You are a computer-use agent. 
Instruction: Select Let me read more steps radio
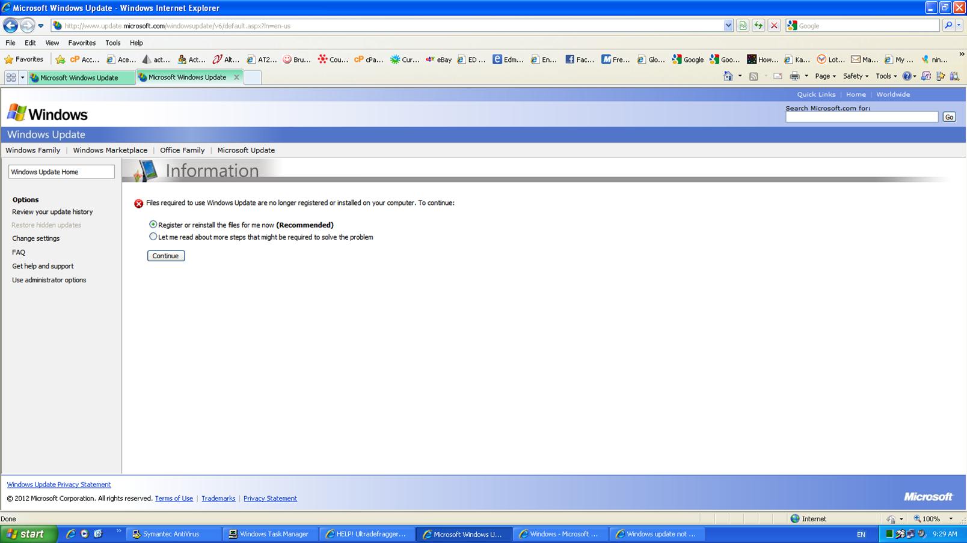tap(153, 237)
